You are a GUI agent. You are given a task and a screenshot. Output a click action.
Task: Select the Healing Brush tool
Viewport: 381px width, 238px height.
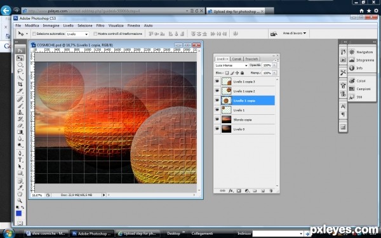[20, 99]
